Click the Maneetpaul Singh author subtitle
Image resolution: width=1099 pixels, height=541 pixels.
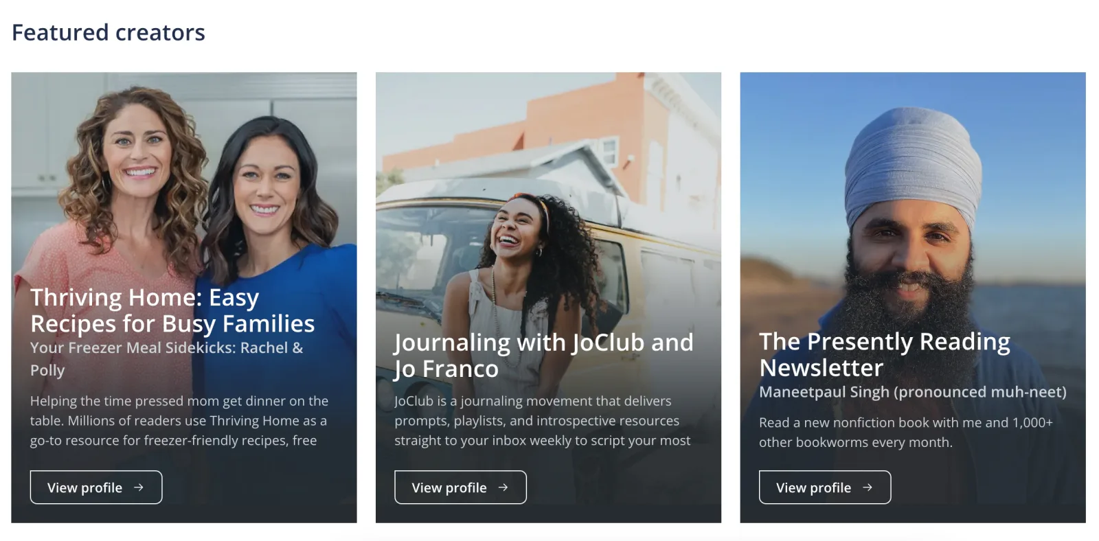pyautogui.click(x=912, y=392)
